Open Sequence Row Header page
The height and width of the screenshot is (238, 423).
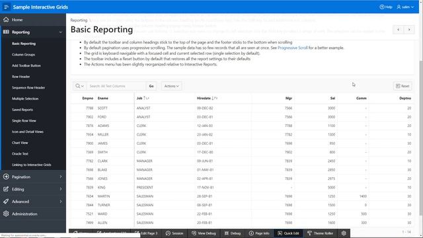(x=28, y=88)
